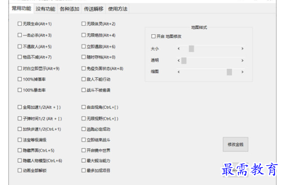Check 子弹时间1/2 (Alt + [)
This screenshot has width=282, height=185.
coord(20,119)
